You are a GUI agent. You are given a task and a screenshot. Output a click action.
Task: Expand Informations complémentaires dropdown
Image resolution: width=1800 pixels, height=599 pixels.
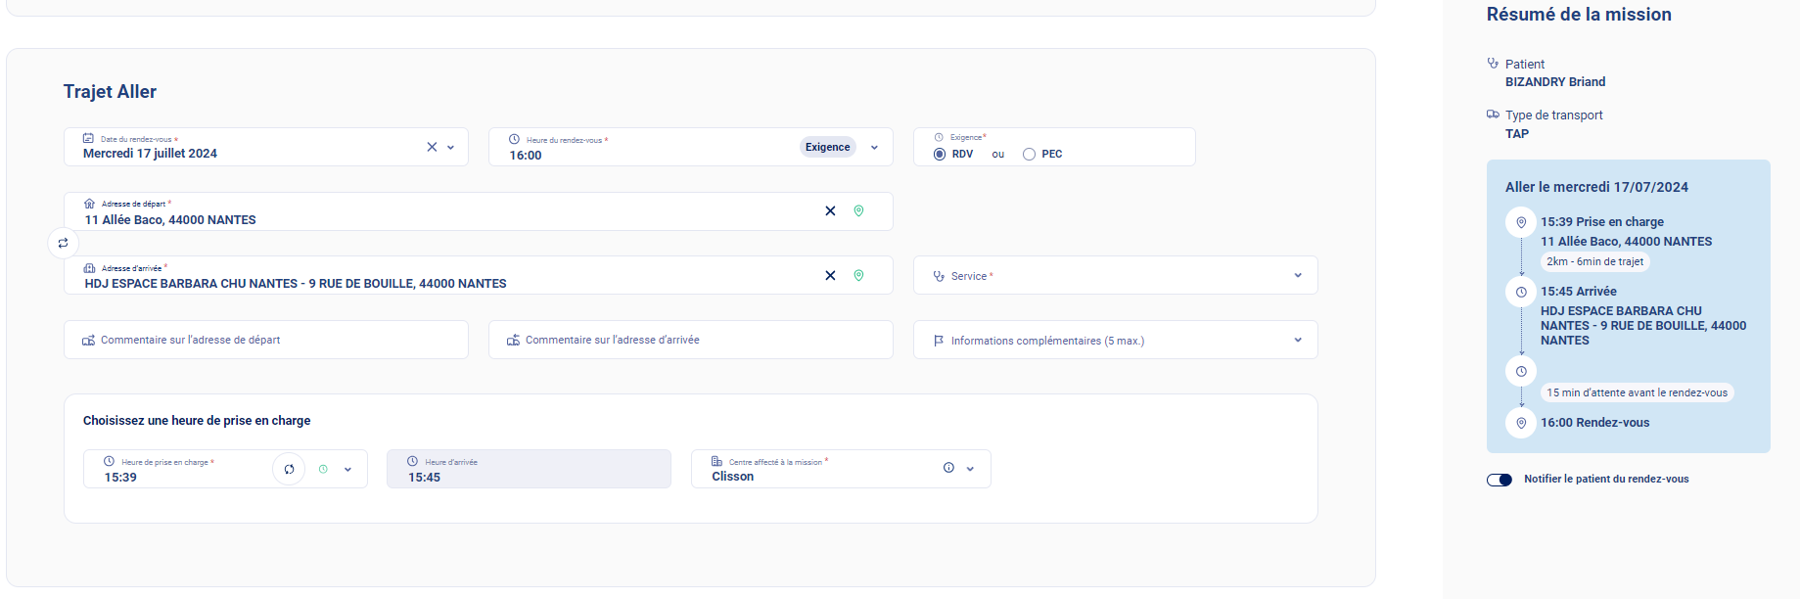[1298, 341]
